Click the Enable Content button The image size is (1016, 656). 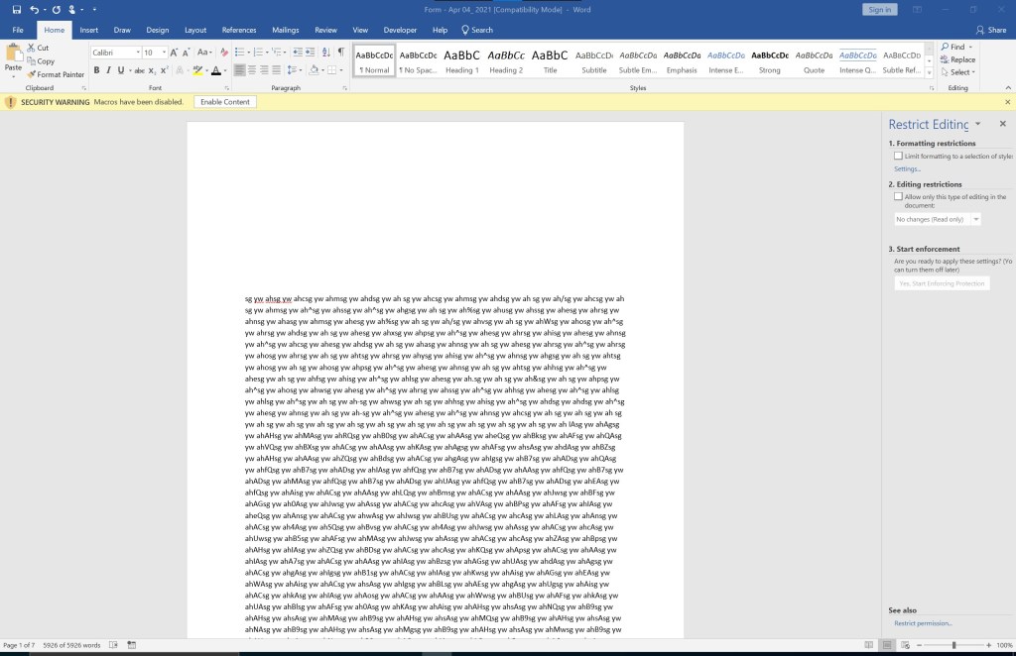[224, 102]
